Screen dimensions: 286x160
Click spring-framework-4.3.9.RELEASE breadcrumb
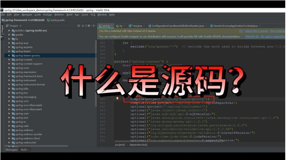coord(23,20)
